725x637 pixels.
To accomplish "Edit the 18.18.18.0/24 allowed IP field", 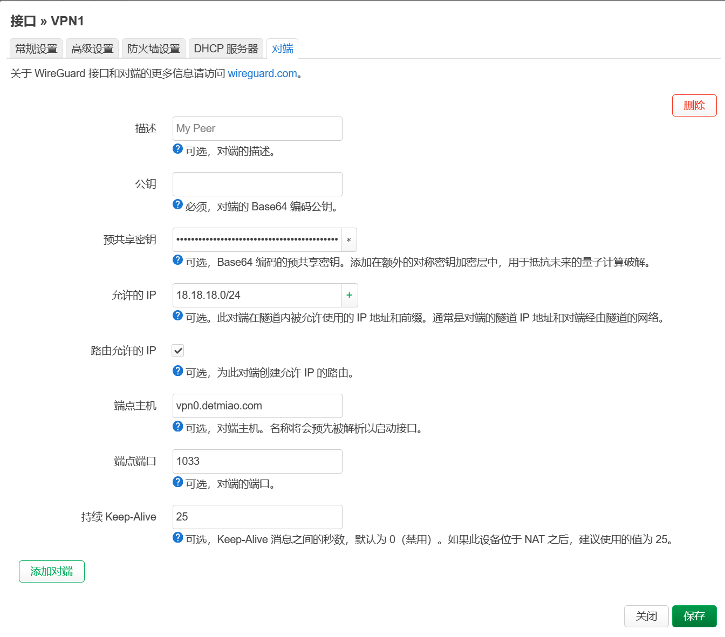I will [257, 296].
